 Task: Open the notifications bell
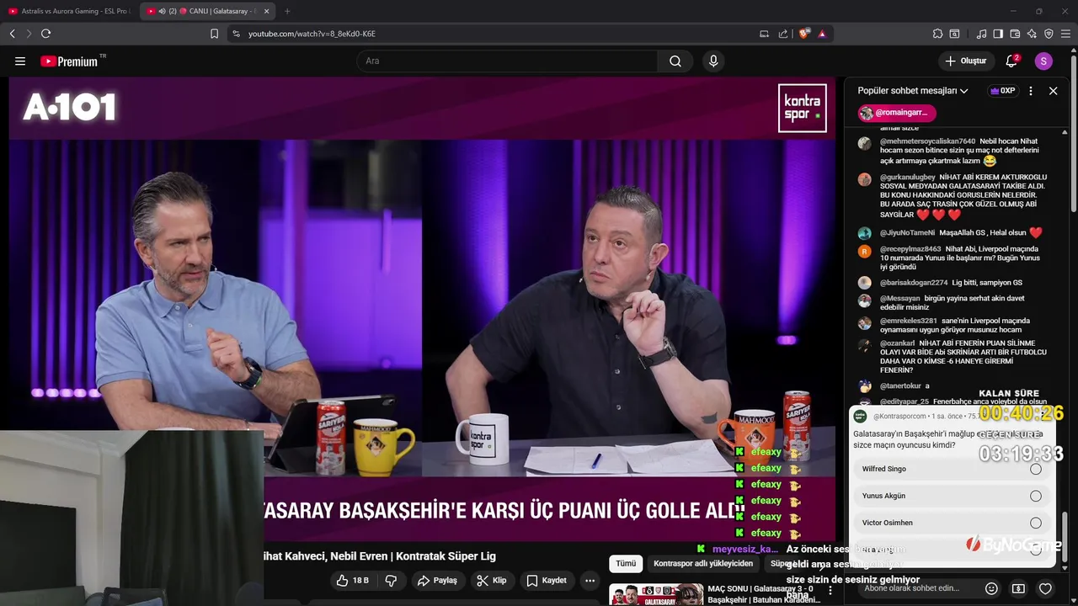[1012, 61]
